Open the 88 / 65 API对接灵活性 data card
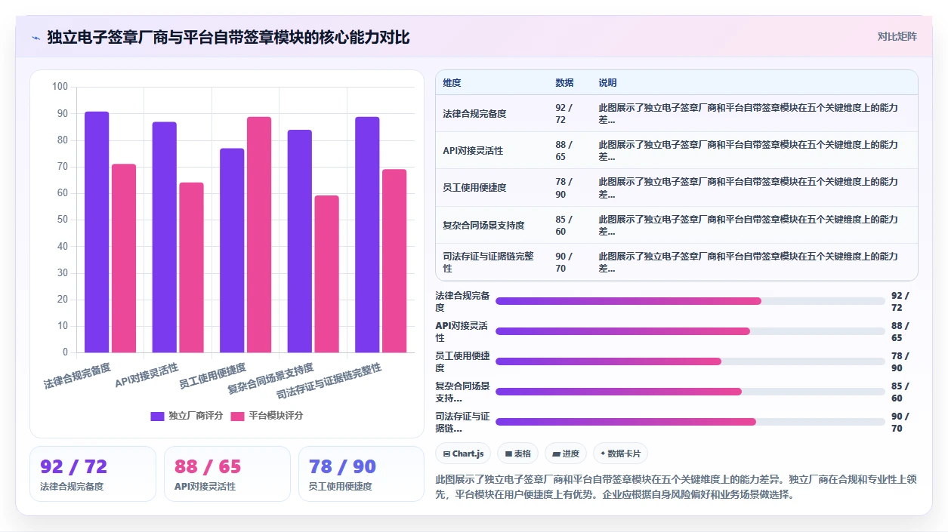 (x=227, y=474)
